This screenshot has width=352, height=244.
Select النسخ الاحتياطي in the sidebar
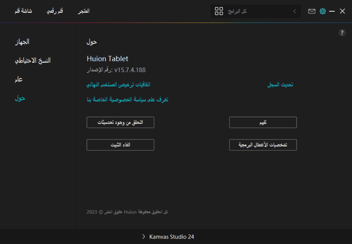[x=33, y=60]
